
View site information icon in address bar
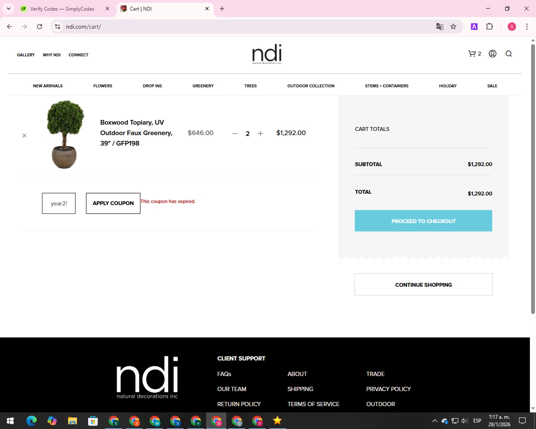click(58, 26)
